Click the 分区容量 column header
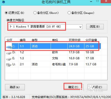Screen dimensions: 111x99 92,40
